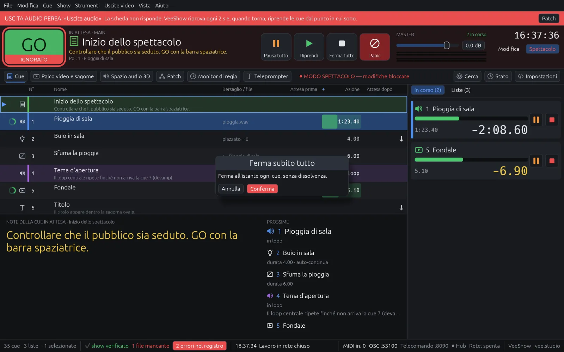Open the Uscite video menu
564x352 pixels.
pyautogui.click(x=119, y=6)
